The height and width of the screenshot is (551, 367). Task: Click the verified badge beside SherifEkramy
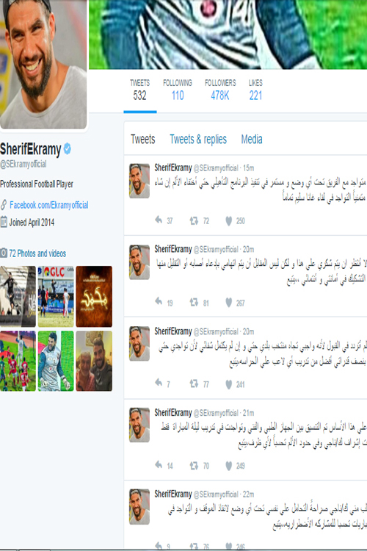(67, 149)
